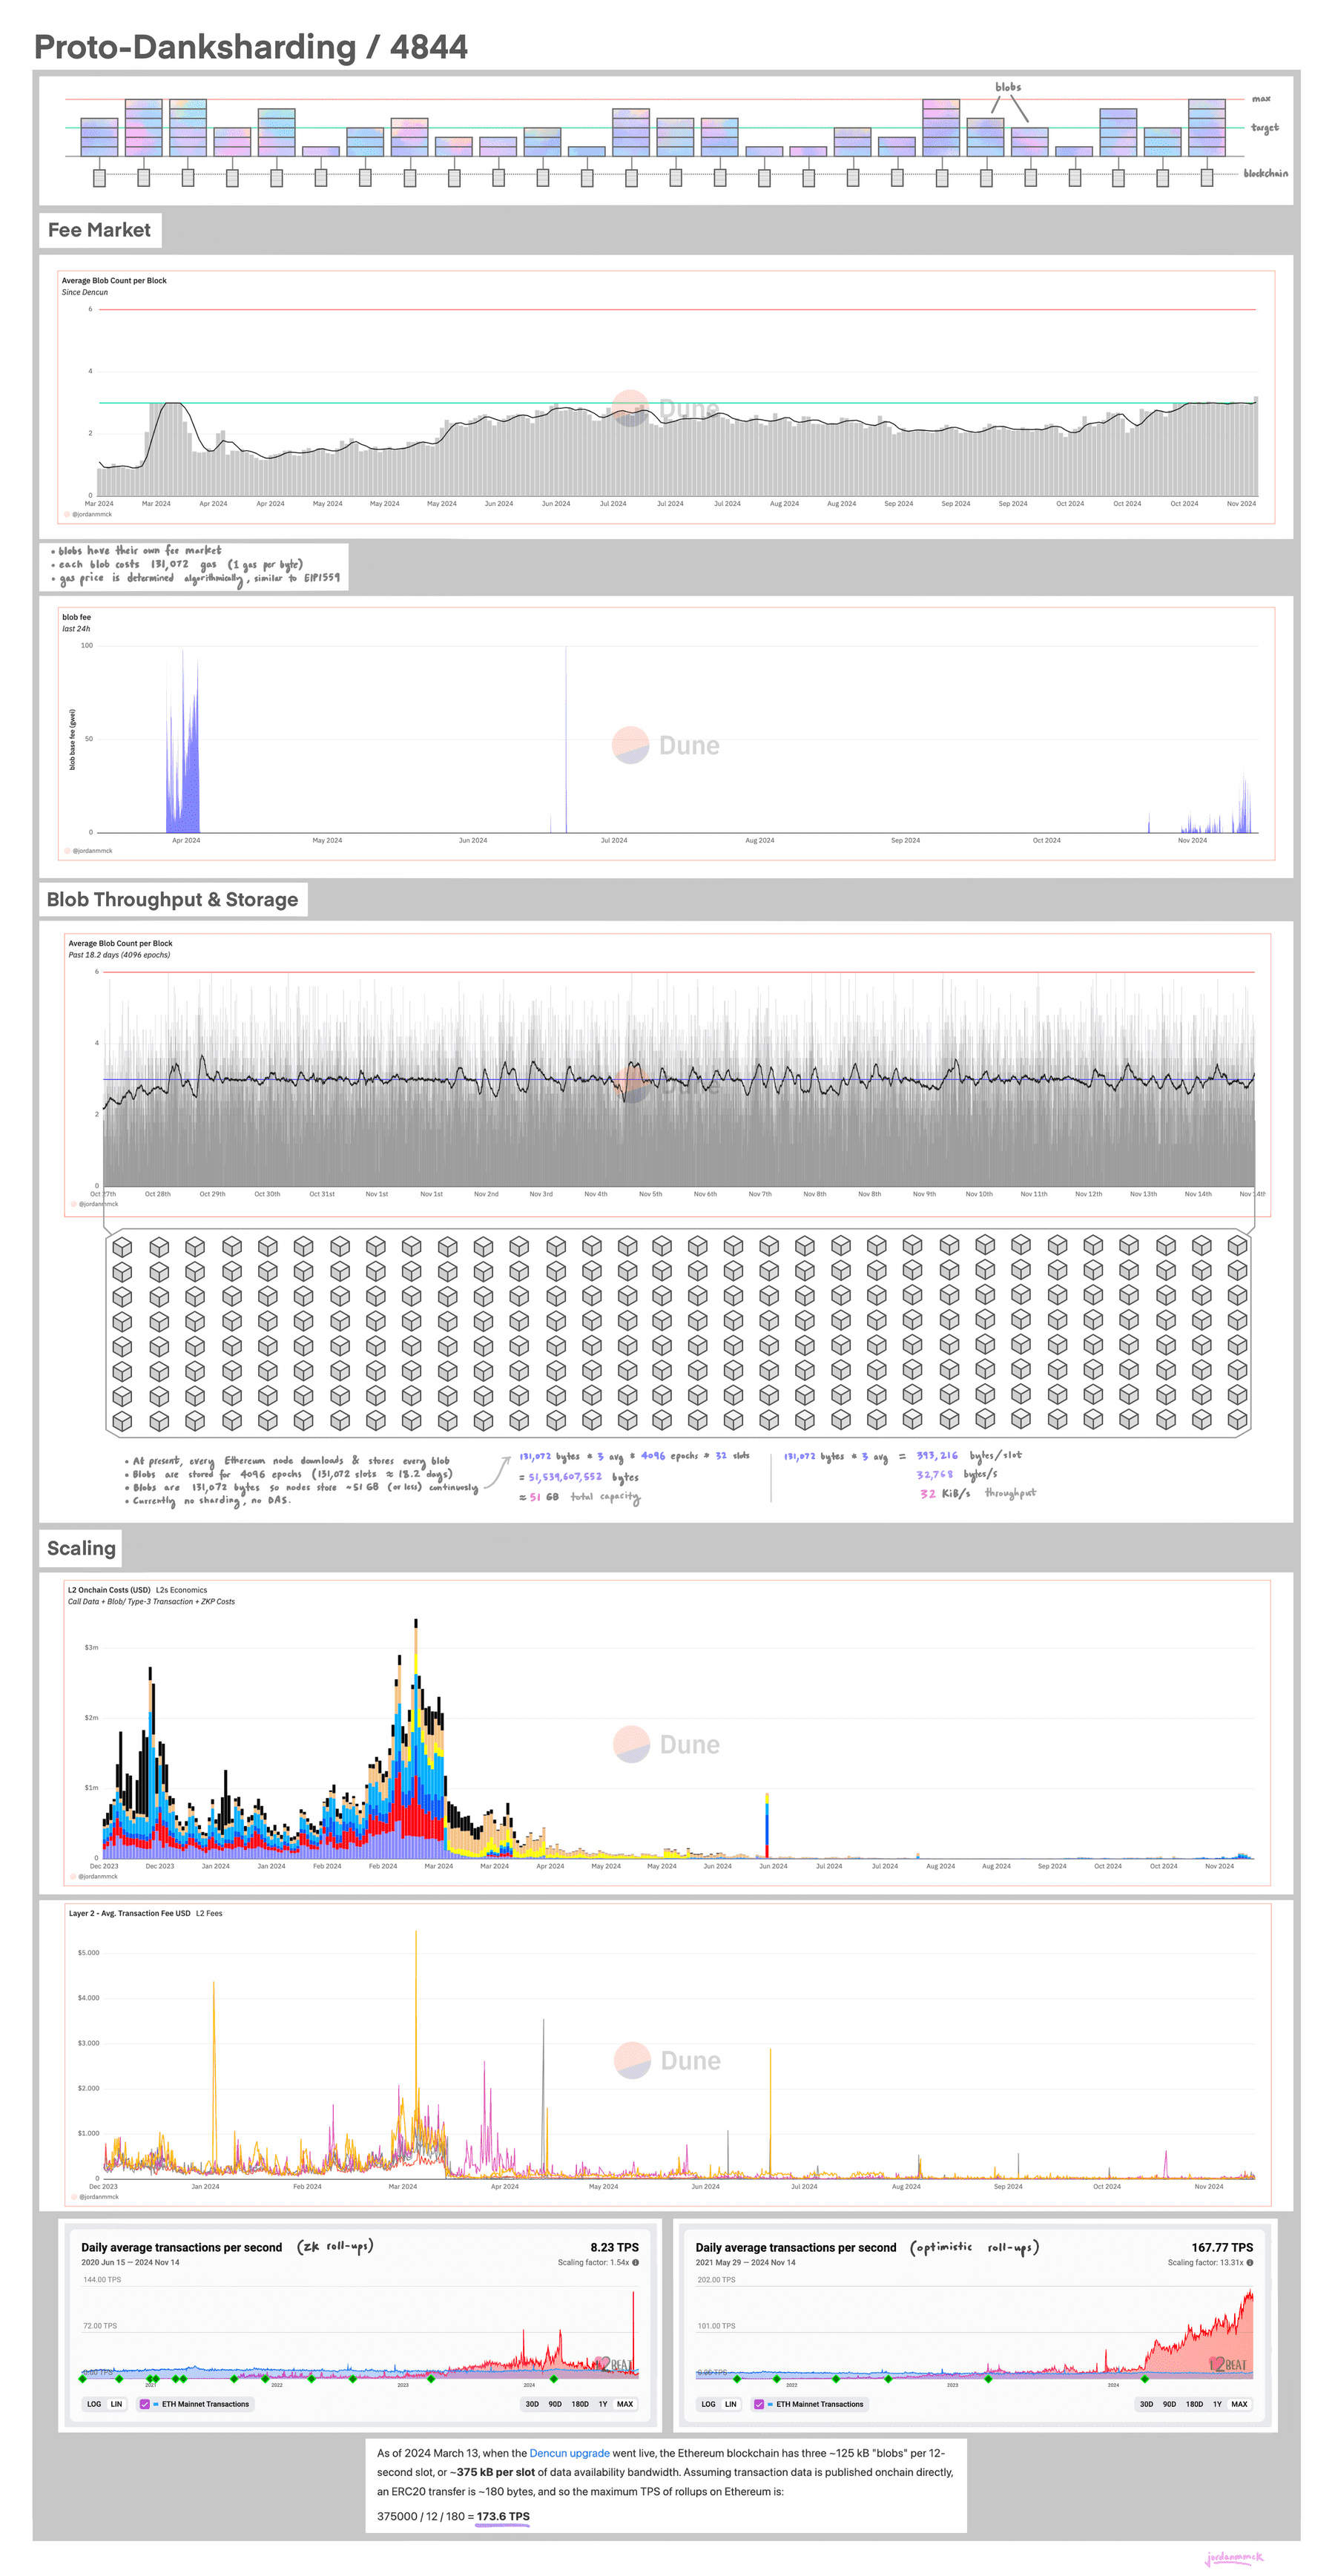1335x2576 pixels.
Task: Switch optimistic roll-ups chart to LIN scale
Action: (731, 2404)
